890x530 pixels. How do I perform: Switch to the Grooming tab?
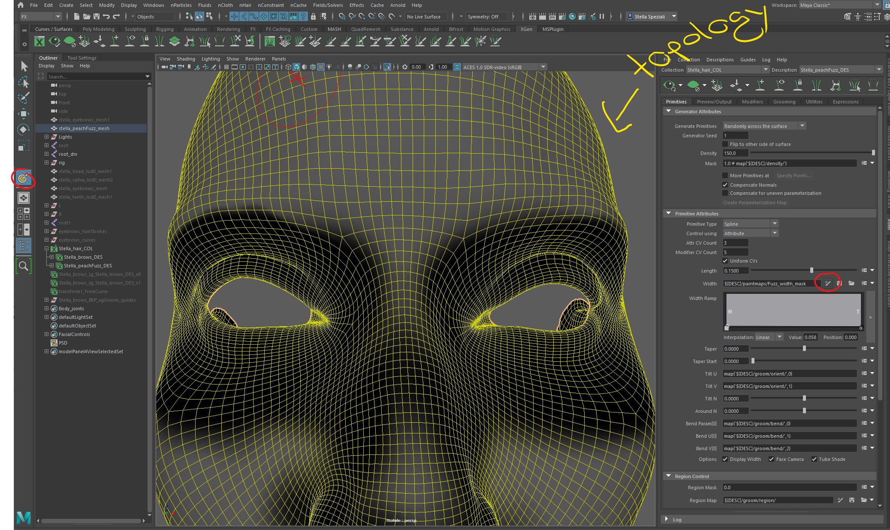coord(784,102)
